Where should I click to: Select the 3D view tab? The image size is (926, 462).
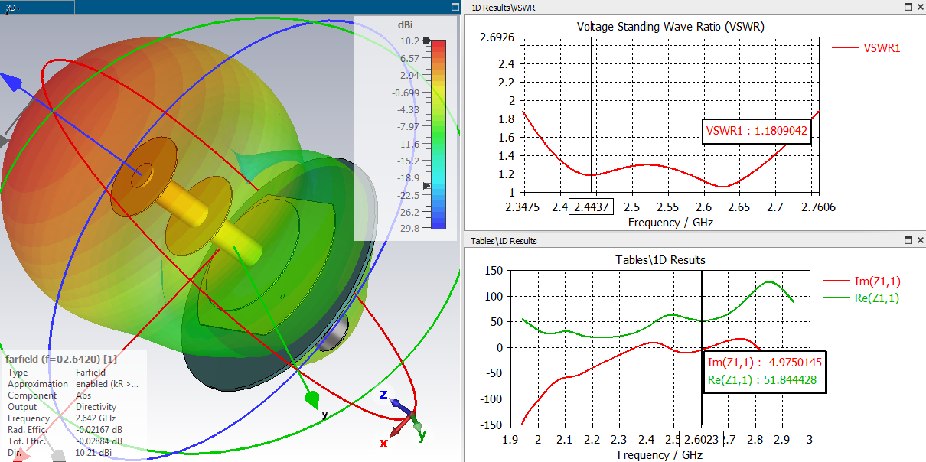click(37, 7)
